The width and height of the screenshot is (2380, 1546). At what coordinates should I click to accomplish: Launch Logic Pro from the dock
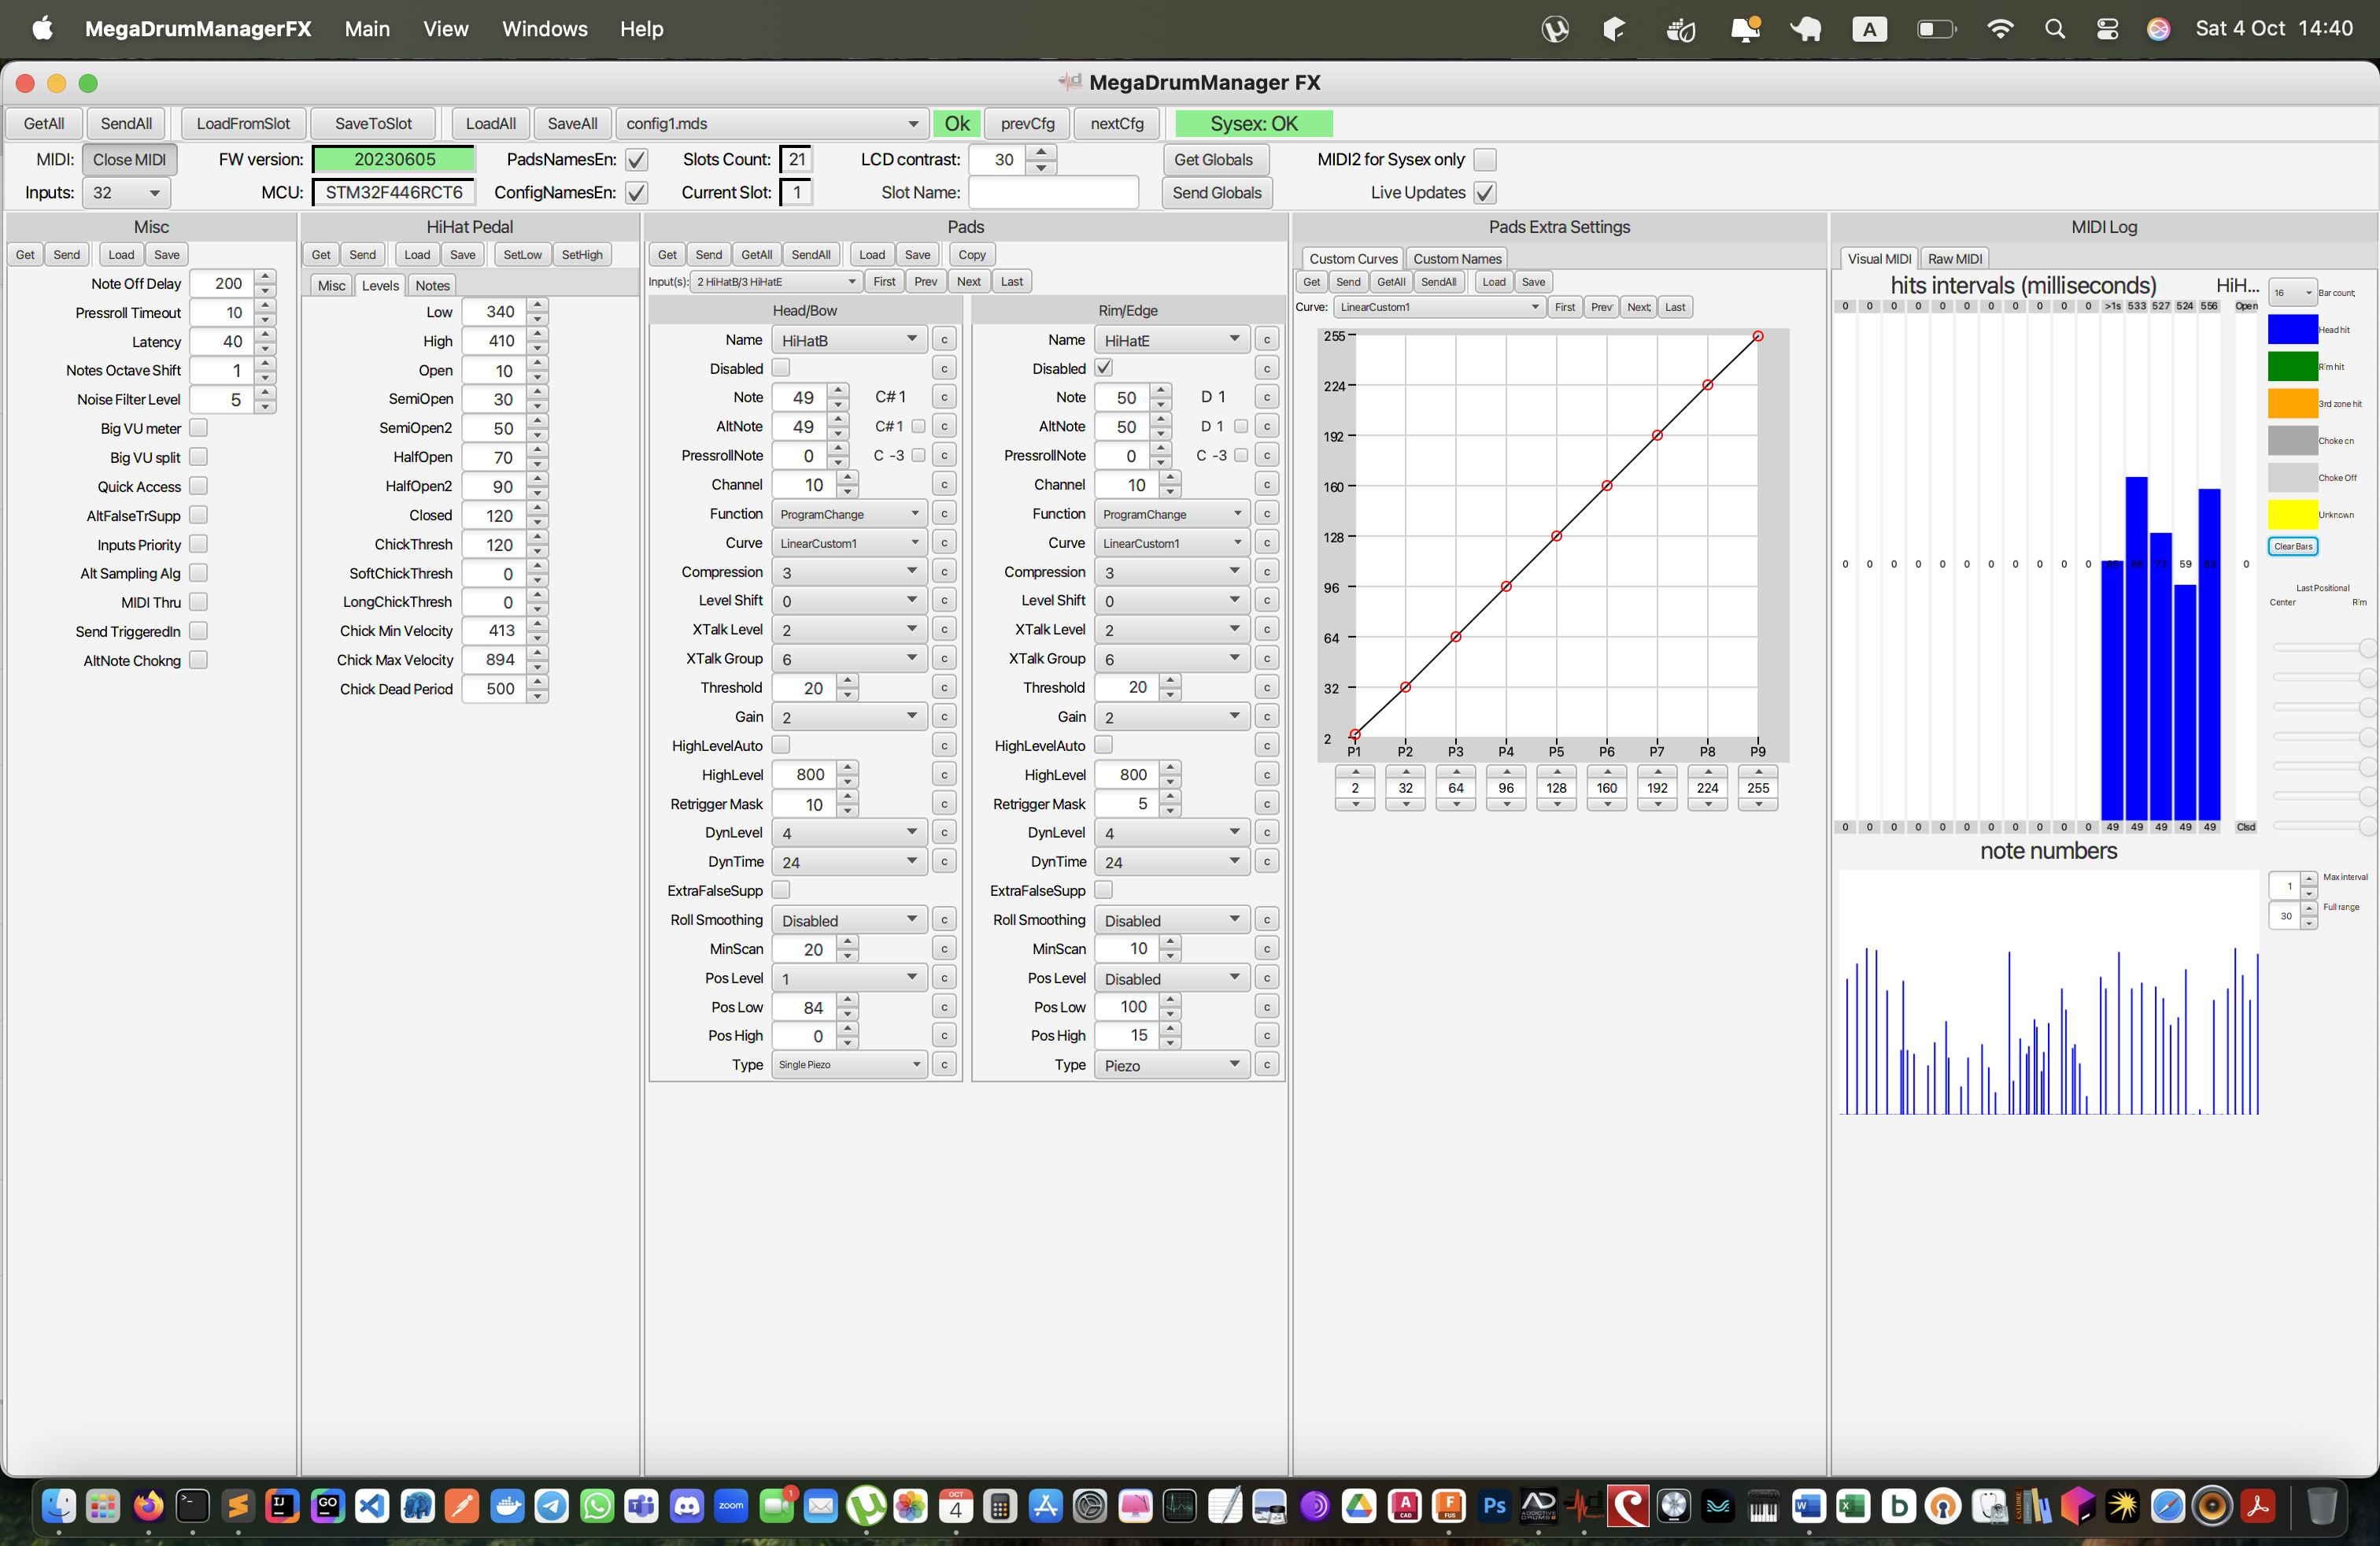coord(1673,1506)
